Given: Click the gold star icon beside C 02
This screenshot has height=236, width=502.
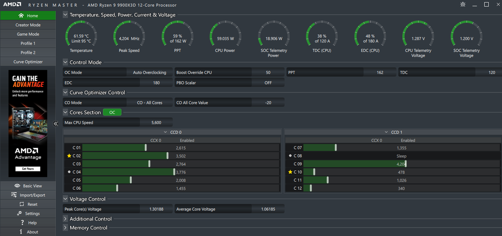Looking at the screenshot, I should pos(69,156).
